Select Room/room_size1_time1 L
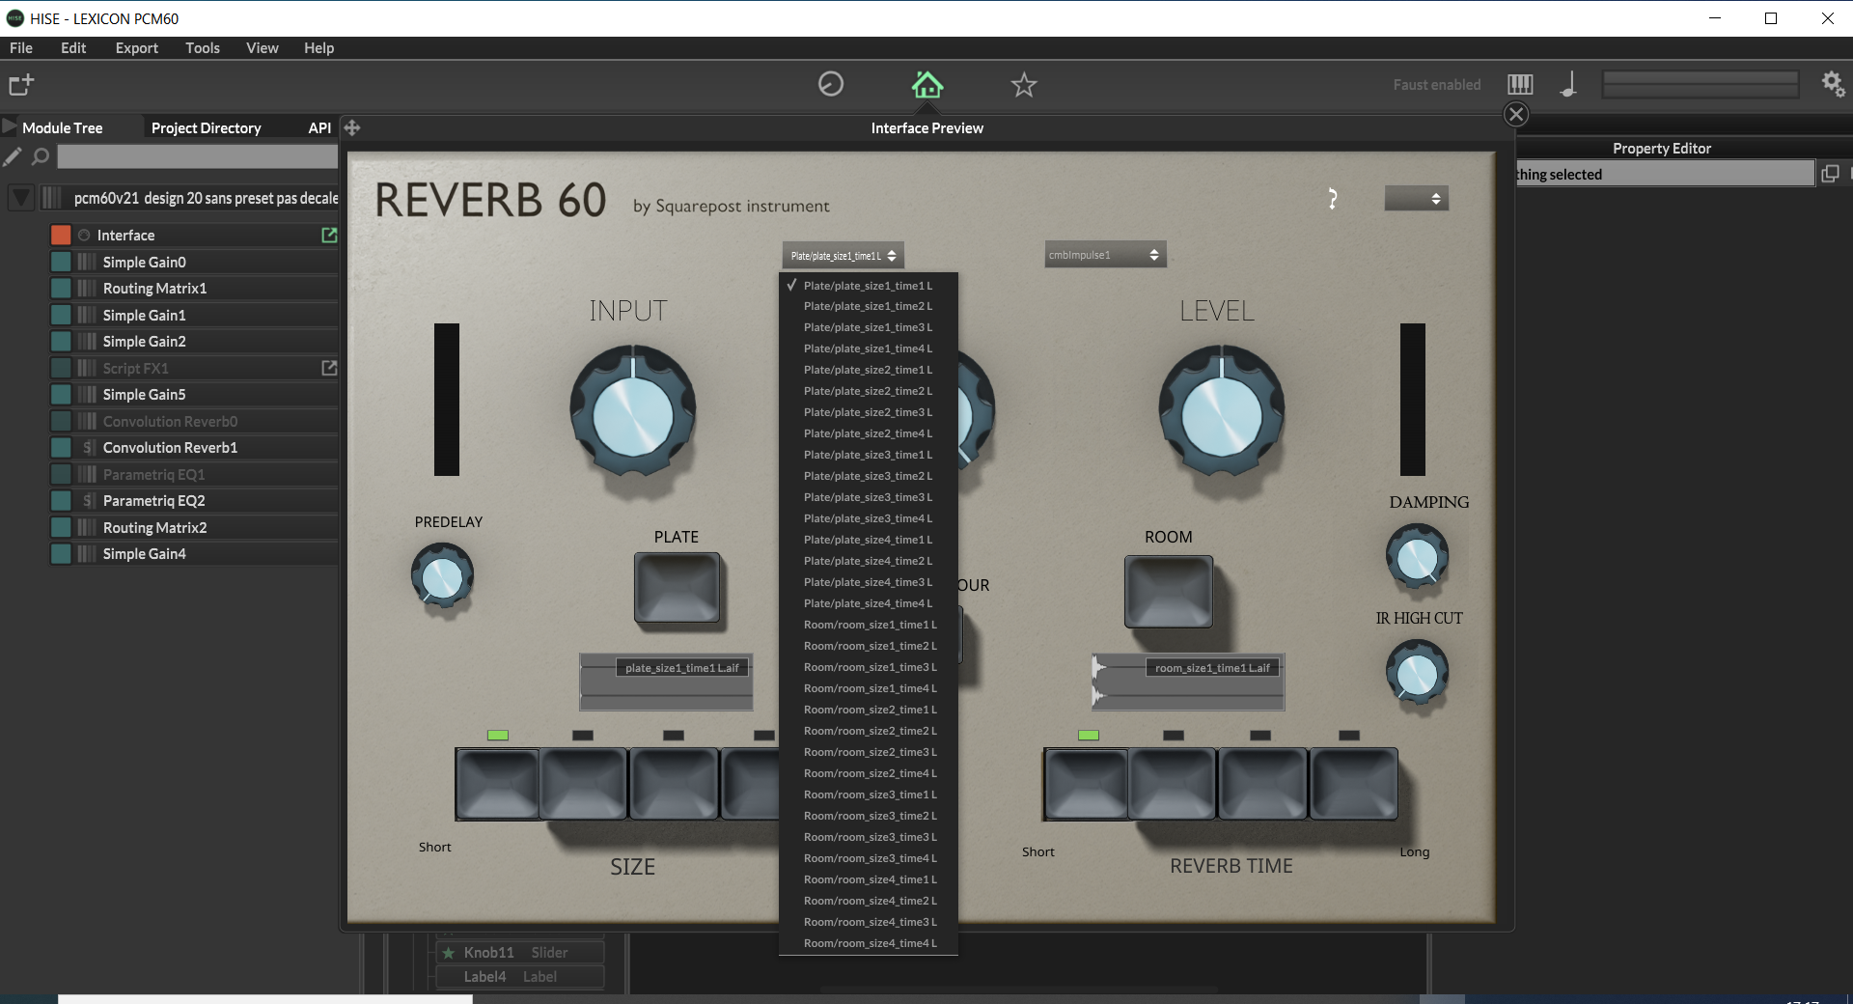This screenshot has width=1853, height=1004. tap(868, 625)
